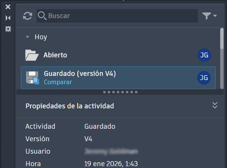Viewport: 227px width, 168px height.
Task: Click the activity list scrollbar
Action: pyautogui.click(x=222, y=59)
